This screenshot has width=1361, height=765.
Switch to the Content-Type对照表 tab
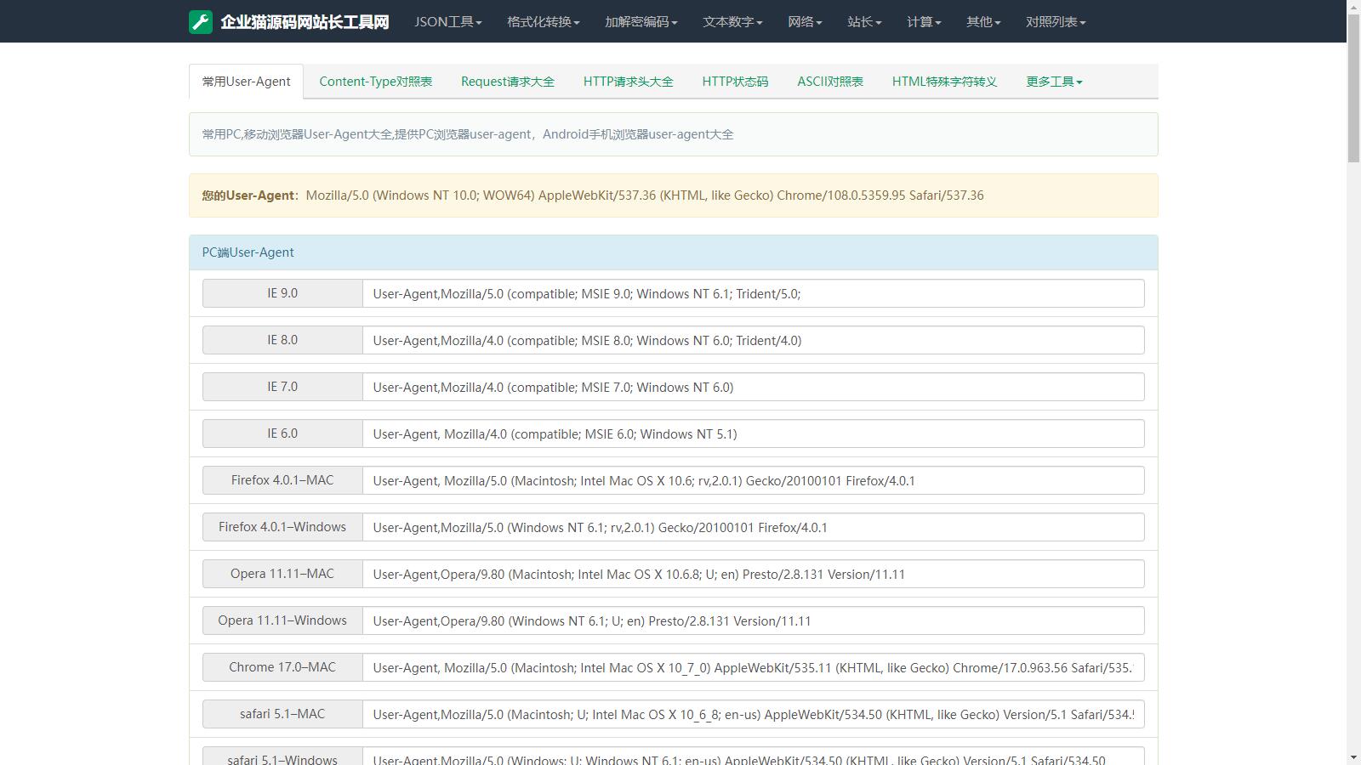click(375, 82)
